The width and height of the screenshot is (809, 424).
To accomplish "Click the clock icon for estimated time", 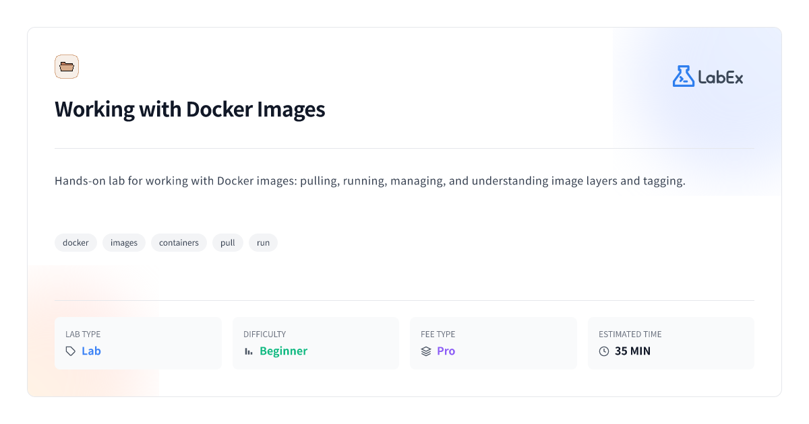I will pos(604,351).
